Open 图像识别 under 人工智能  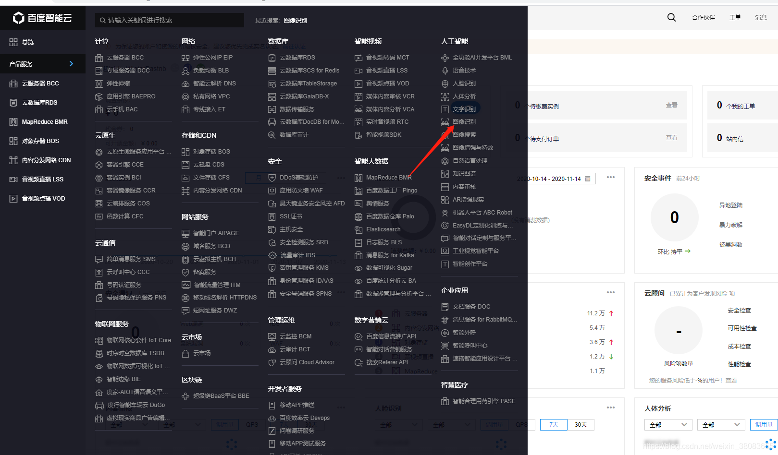point(464,122)
